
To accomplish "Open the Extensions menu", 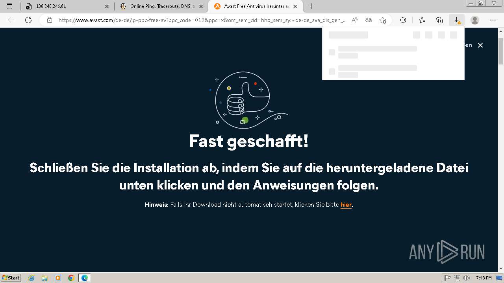I will point(403,20).
